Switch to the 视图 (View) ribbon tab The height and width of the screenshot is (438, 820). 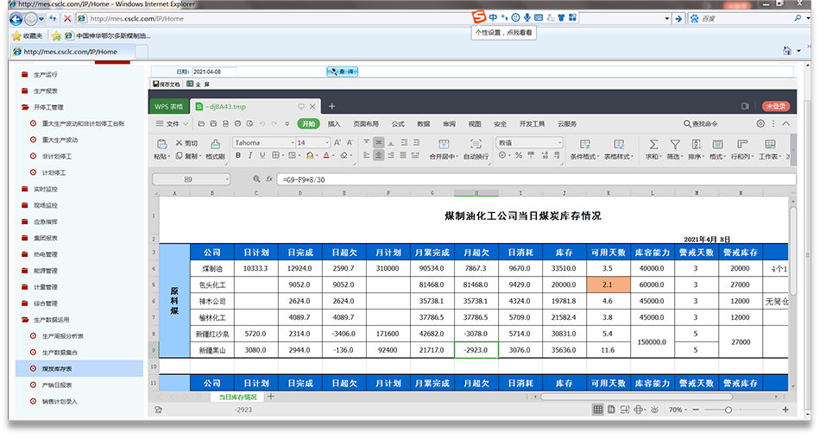point(475,124)
